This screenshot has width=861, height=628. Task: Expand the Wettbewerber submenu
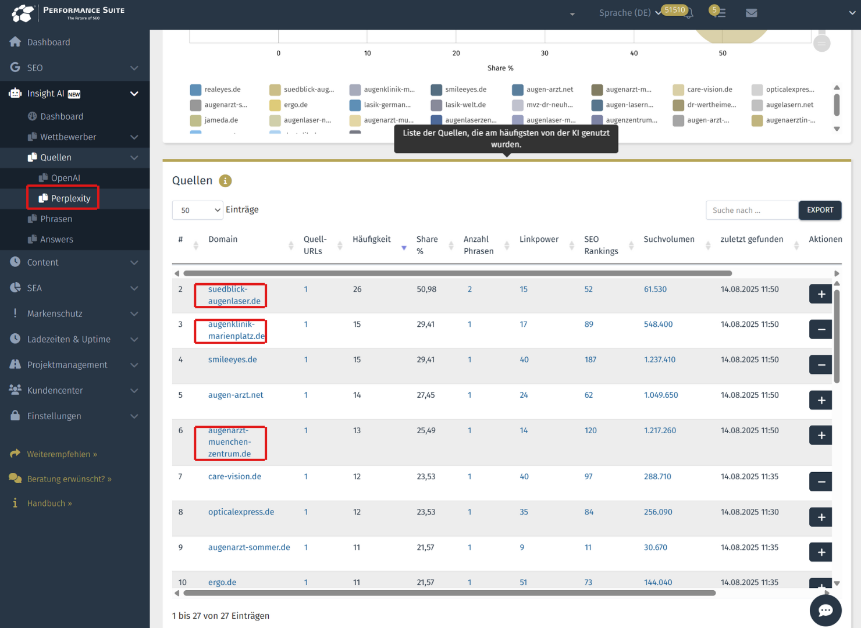[x=134, y=137]
